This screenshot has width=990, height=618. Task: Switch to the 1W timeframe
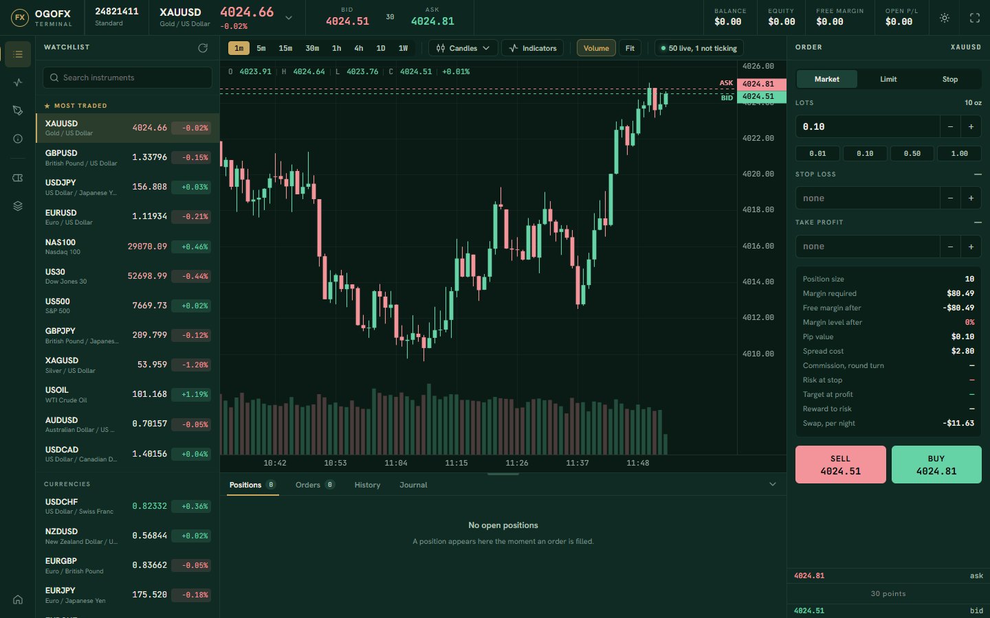pos(404,48)
